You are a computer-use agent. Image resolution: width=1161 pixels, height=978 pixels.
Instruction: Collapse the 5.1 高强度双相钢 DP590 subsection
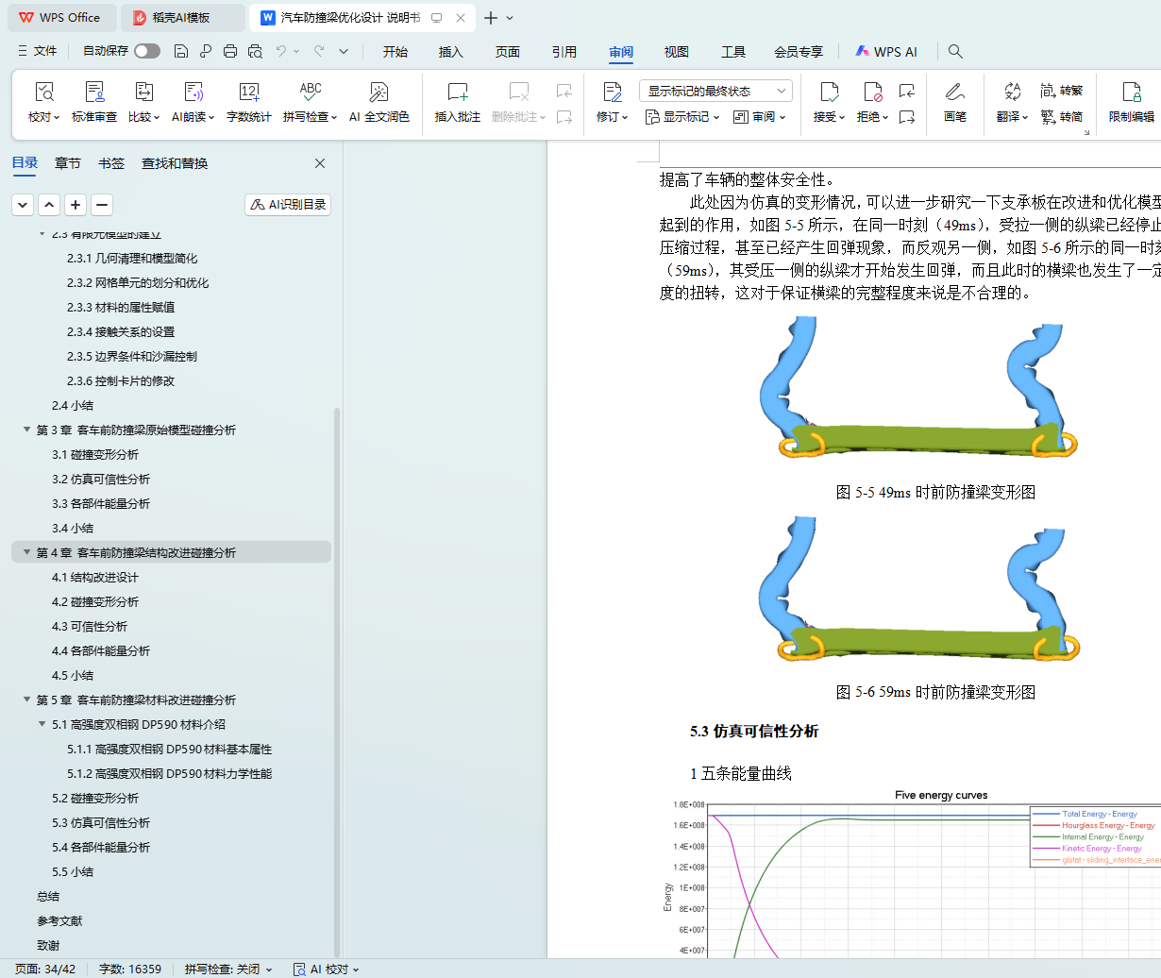pyautogui.click(x=42, y=724)
